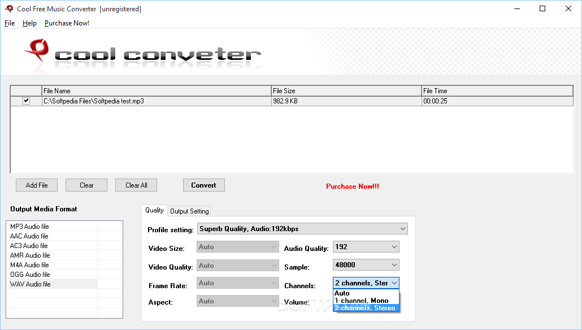Open the disabled Video Quality dropdown
Image resolution: width=582 pixels, height=330 pixels.
coord(237,266)
